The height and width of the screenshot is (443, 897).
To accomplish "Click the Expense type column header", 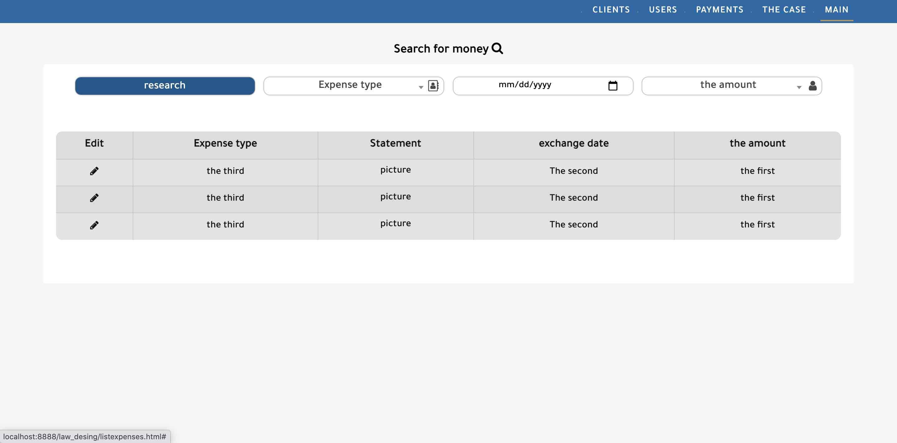I will [x=225, y=143].
